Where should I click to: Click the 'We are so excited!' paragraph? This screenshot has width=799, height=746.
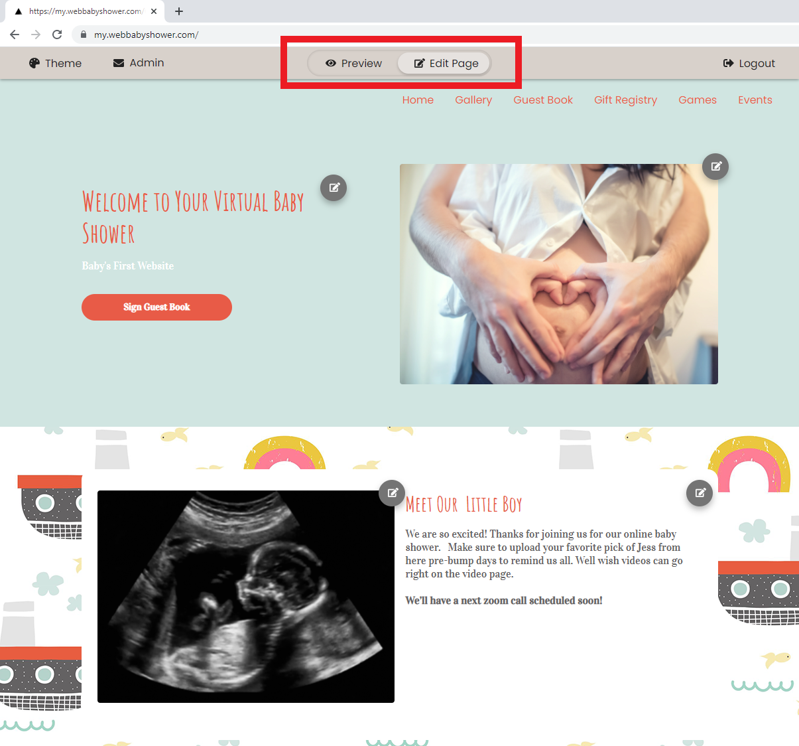coord(544,554)
